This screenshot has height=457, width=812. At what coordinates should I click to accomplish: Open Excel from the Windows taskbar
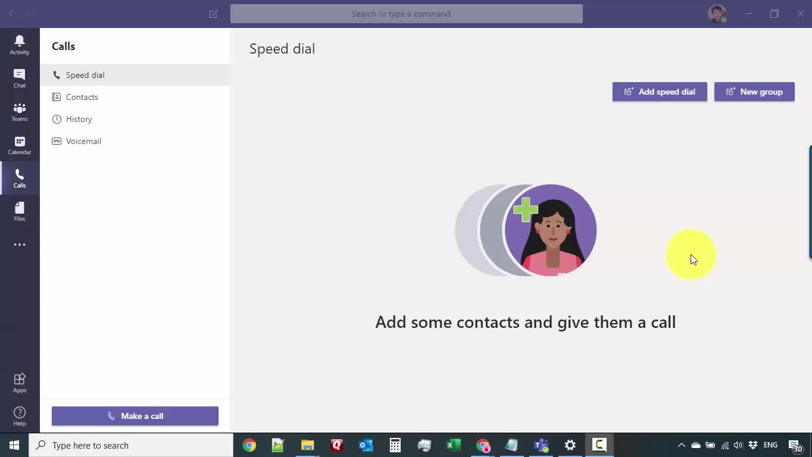[x=454, y=445]
